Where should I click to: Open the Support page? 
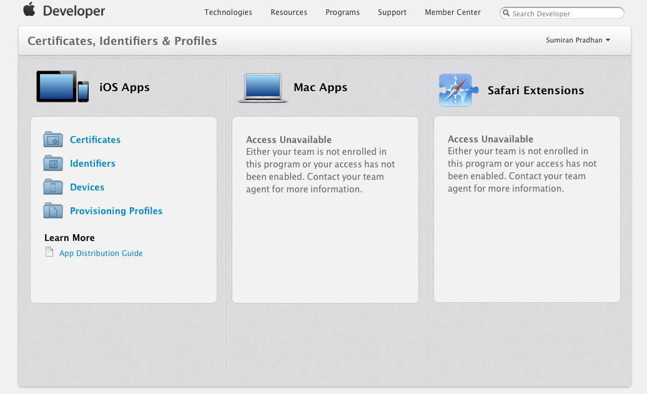[392, 12]
